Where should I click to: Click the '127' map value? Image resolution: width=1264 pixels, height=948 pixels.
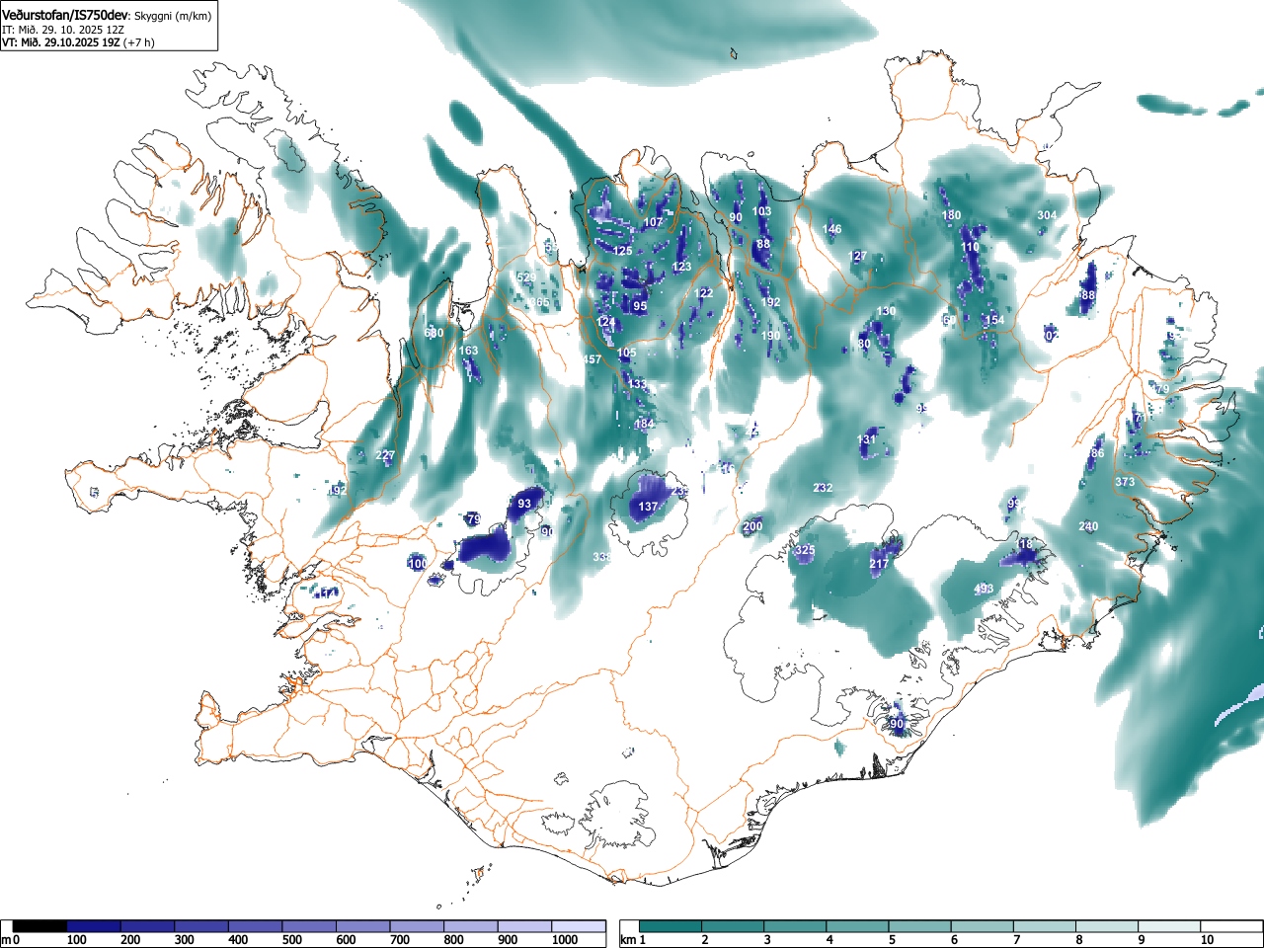[x=857, y=256]
